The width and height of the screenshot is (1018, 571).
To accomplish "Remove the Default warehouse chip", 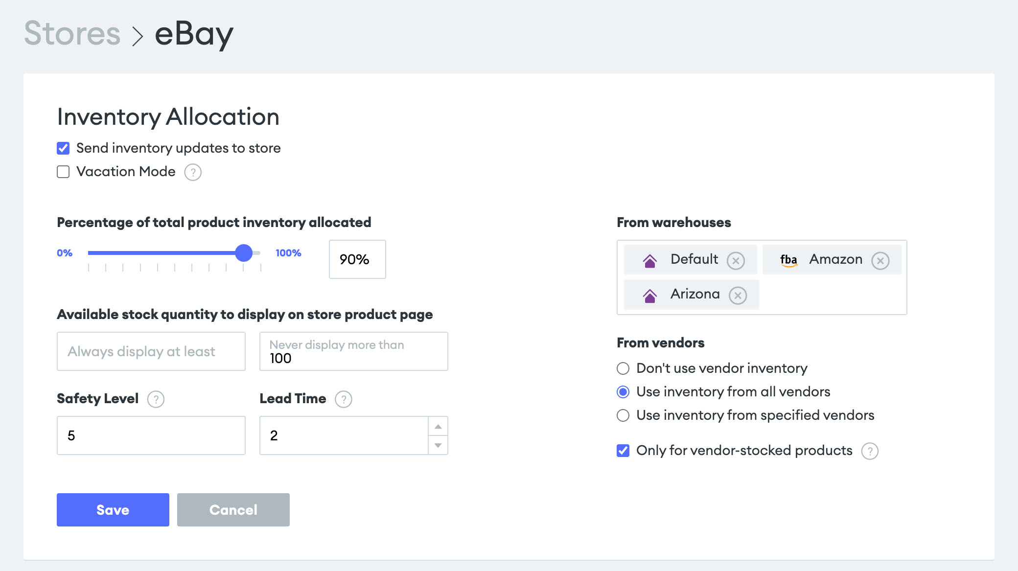I will tap(736, 260).
